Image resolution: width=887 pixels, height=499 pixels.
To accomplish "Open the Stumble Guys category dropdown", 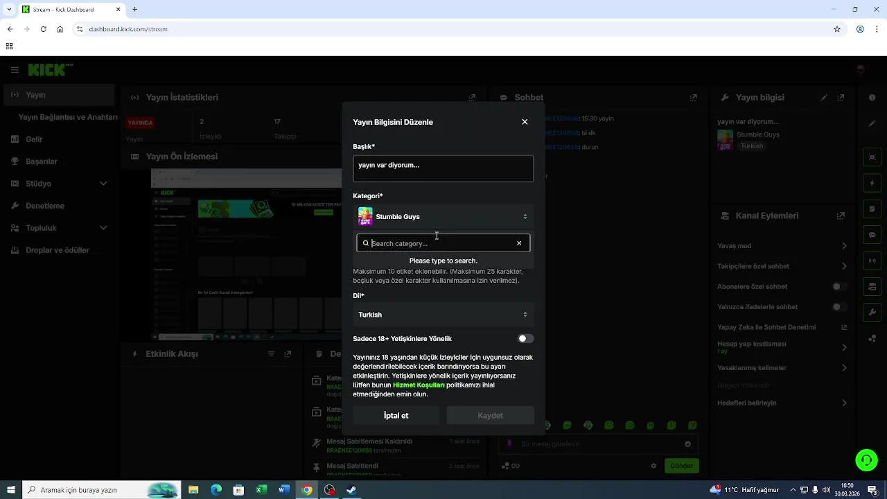I will (443, 217).
